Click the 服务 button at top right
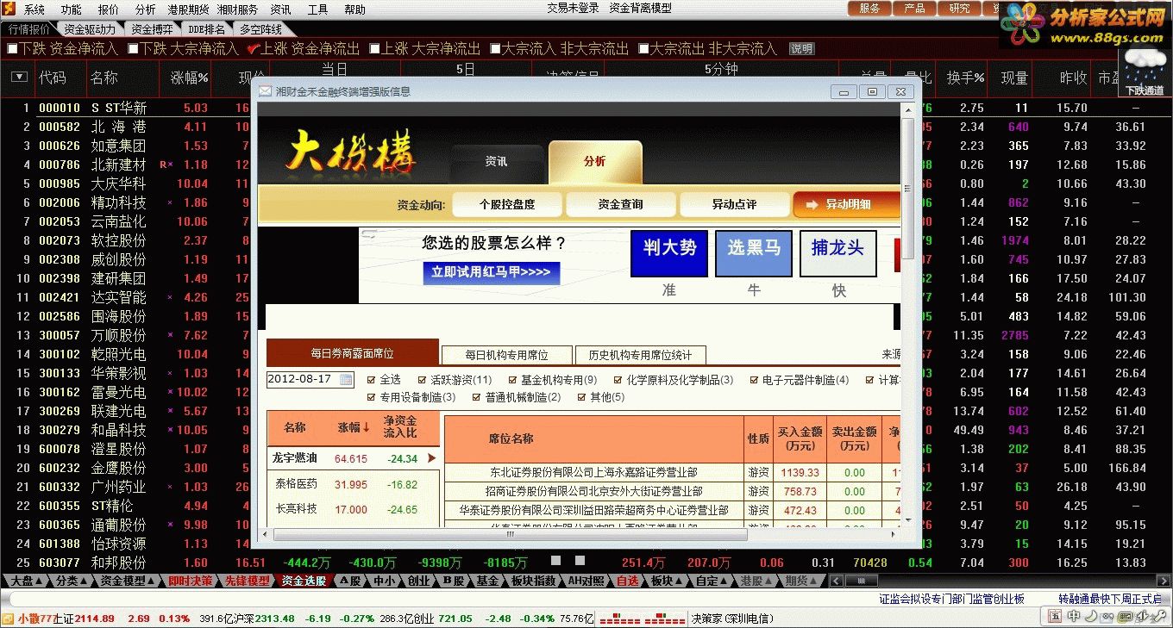Viewport: 1173px width, 628px height. tap(870, 9)
